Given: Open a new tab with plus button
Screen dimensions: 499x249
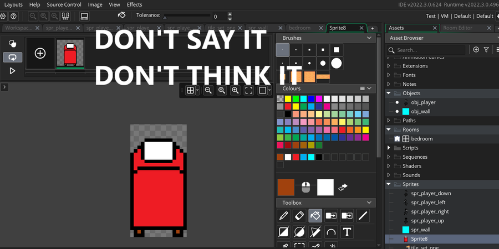Looking at the screenshot, I should tap(373, 28).
